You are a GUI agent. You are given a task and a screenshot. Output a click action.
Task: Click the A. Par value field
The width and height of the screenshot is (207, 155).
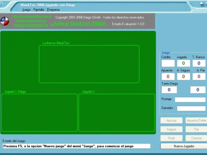point(199,76)
